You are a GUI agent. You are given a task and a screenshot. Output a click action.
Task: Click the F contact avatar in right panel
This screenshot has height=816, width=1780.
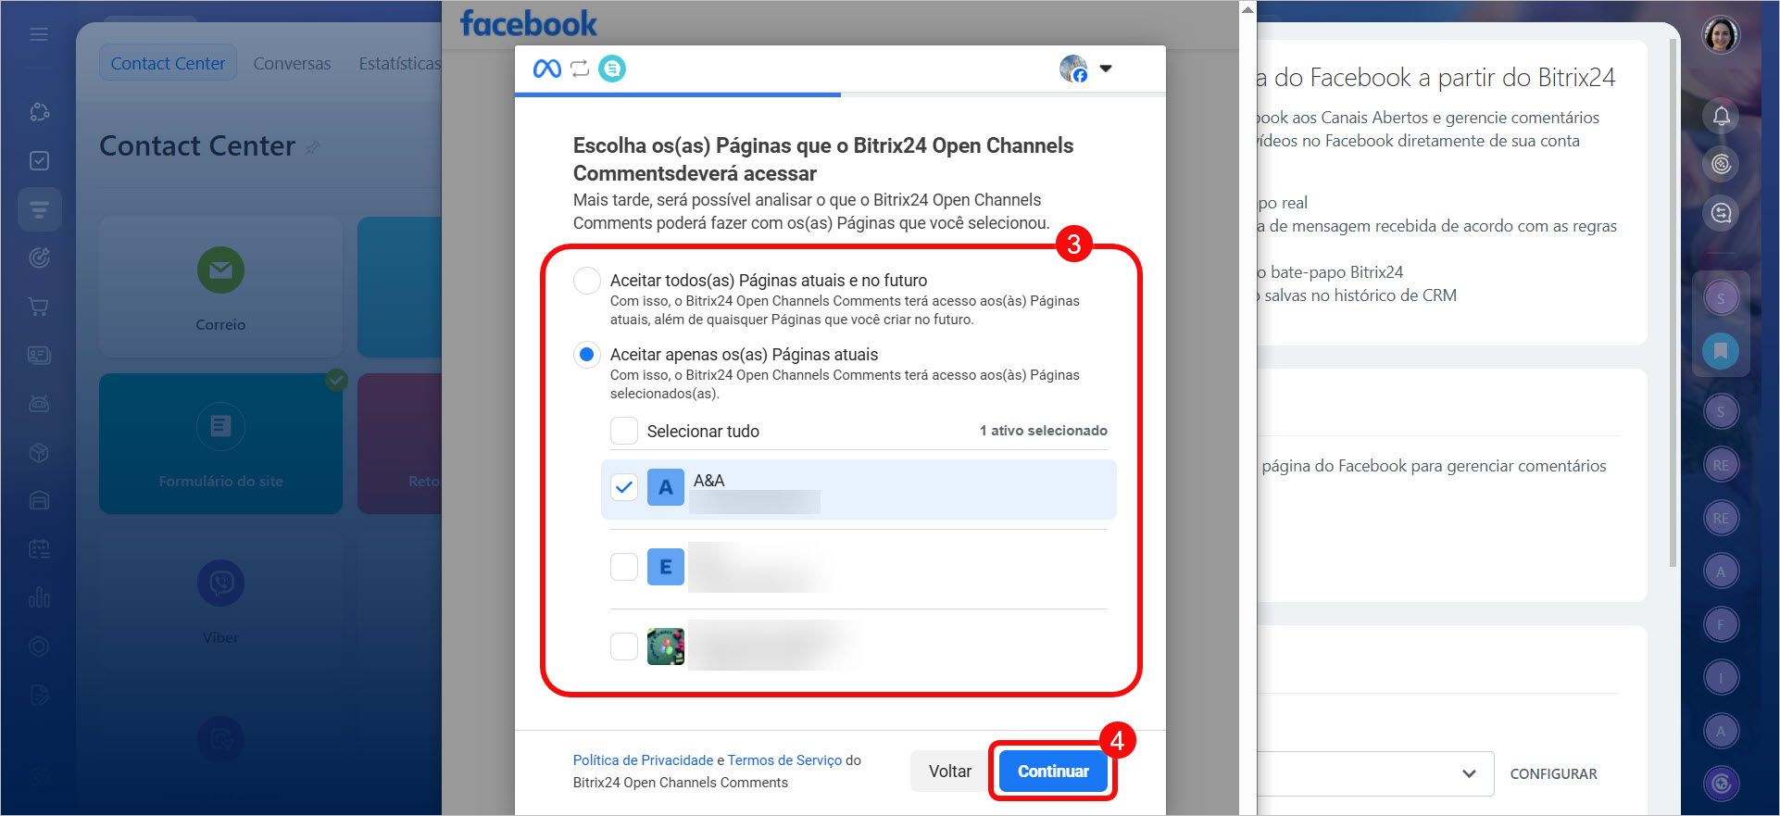coord(1721,624)
